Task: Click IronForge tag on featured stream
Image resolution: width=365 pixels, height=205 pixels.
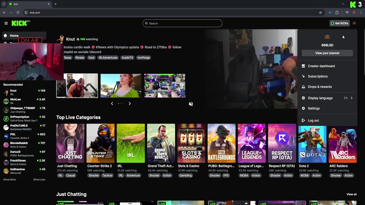Action: (x=143, y=58)
